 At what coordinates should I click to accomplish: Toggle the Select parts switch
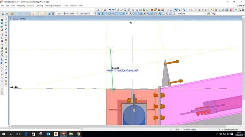pyautogui.click(x=106, y=14)
